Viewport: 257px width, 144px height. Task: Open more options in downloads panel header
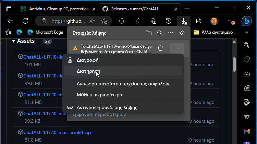pos(171,33)
